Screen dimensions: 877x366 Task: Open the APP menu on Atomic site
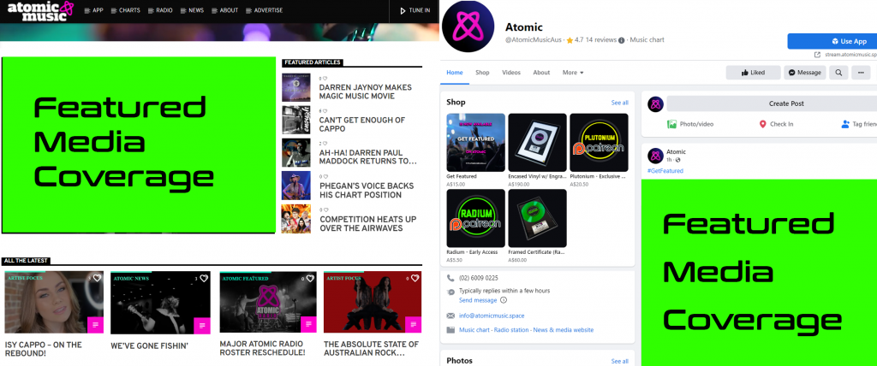pyautogui.click(x=94, y=10)
